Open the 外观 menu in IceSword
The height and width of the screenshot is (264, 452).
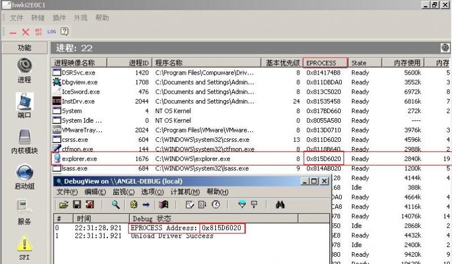pos(80,18)
